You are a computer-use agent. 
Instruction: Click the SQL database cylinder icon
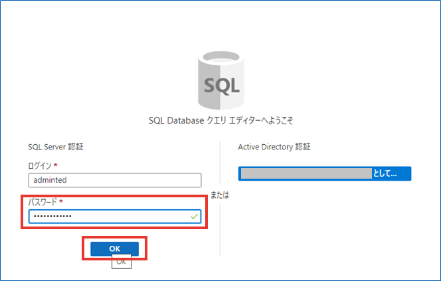pos(221,80)
